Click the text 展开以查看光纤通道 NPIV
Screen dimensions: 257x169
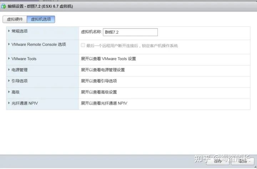point(104,103)
